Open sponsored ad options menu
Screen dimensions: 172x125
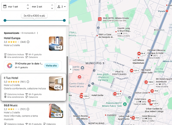[x=37, y=33]
